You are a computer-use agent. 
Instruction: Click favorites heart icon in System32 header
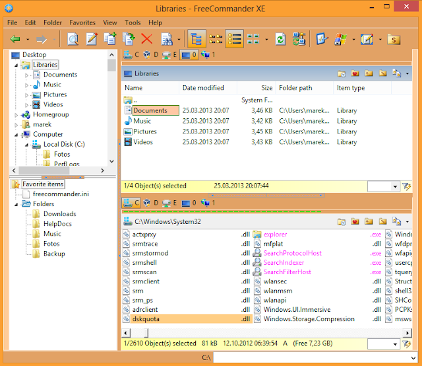[355, 222]
